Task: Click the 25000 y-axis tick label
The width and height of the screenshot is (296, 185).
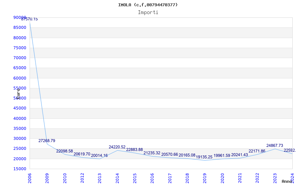Action: pos(20,149)
